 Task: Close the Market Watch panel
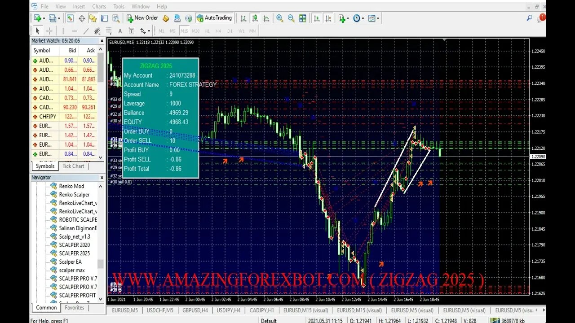pos(102,41)
